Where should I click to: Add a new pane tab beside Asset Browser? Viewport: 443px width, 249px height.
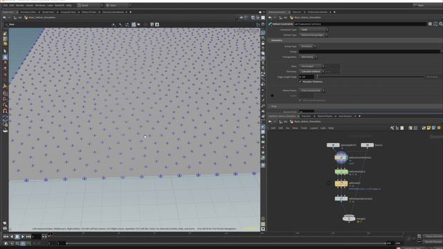click(x=359, y=116)
